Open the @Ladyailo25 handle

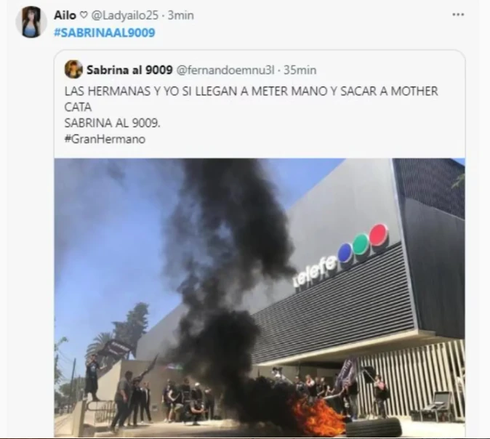[x=125, y=15]
